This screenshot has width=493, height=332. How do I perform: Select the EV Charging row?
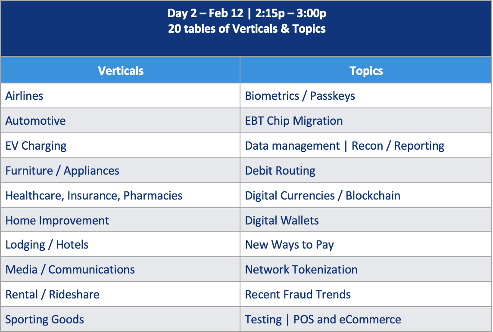pos(120,146)
